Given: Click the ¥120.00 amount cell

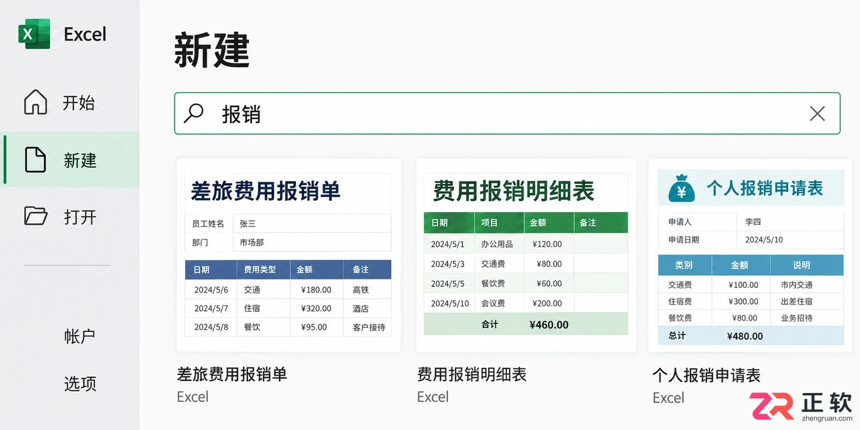Looking at the screenshot, I should click(x=549, y=244).
